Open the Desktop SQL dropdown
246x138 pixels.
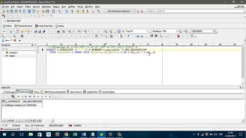[176, 31]
